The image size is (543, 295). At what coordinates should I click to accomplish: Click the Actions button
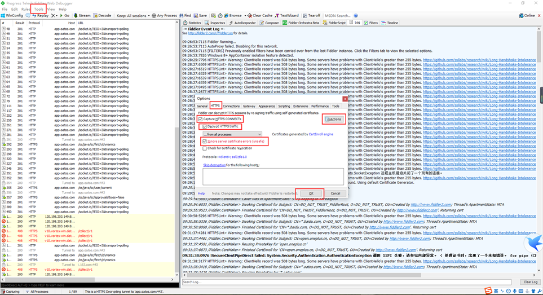tap(333, 119)
